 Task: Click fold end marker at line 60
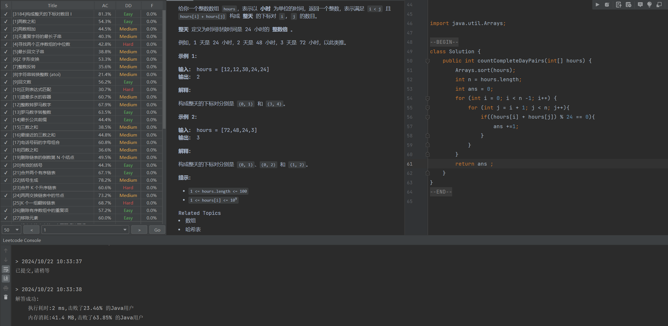428,154
